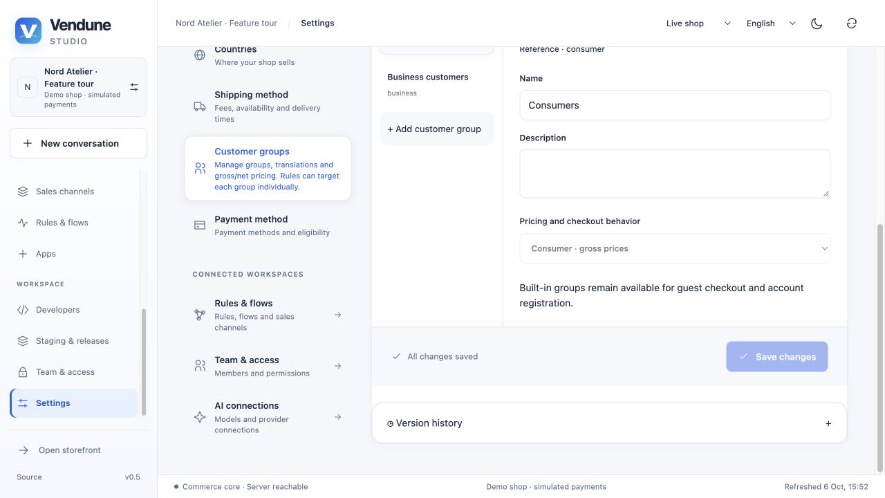Toggle dark mode moon icon
Screen dimensions: 885x498
[817, 24]
